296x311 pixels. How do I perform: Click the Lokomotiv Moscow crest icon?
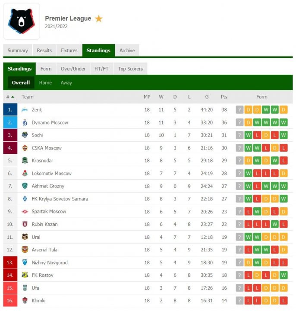click(x=25, y=173)
